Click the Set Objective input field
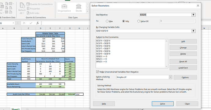The image size is (211, 110). click(x=165, y=15)
